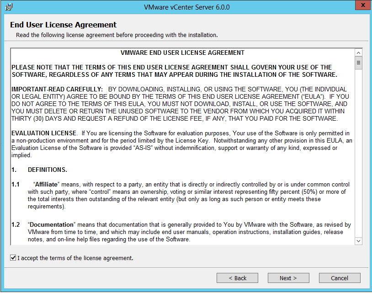Viewport: 372px width, 293px height.
Task: Click the VMware vCenter Server 6.0.0 title text
Action: (187, 7)
